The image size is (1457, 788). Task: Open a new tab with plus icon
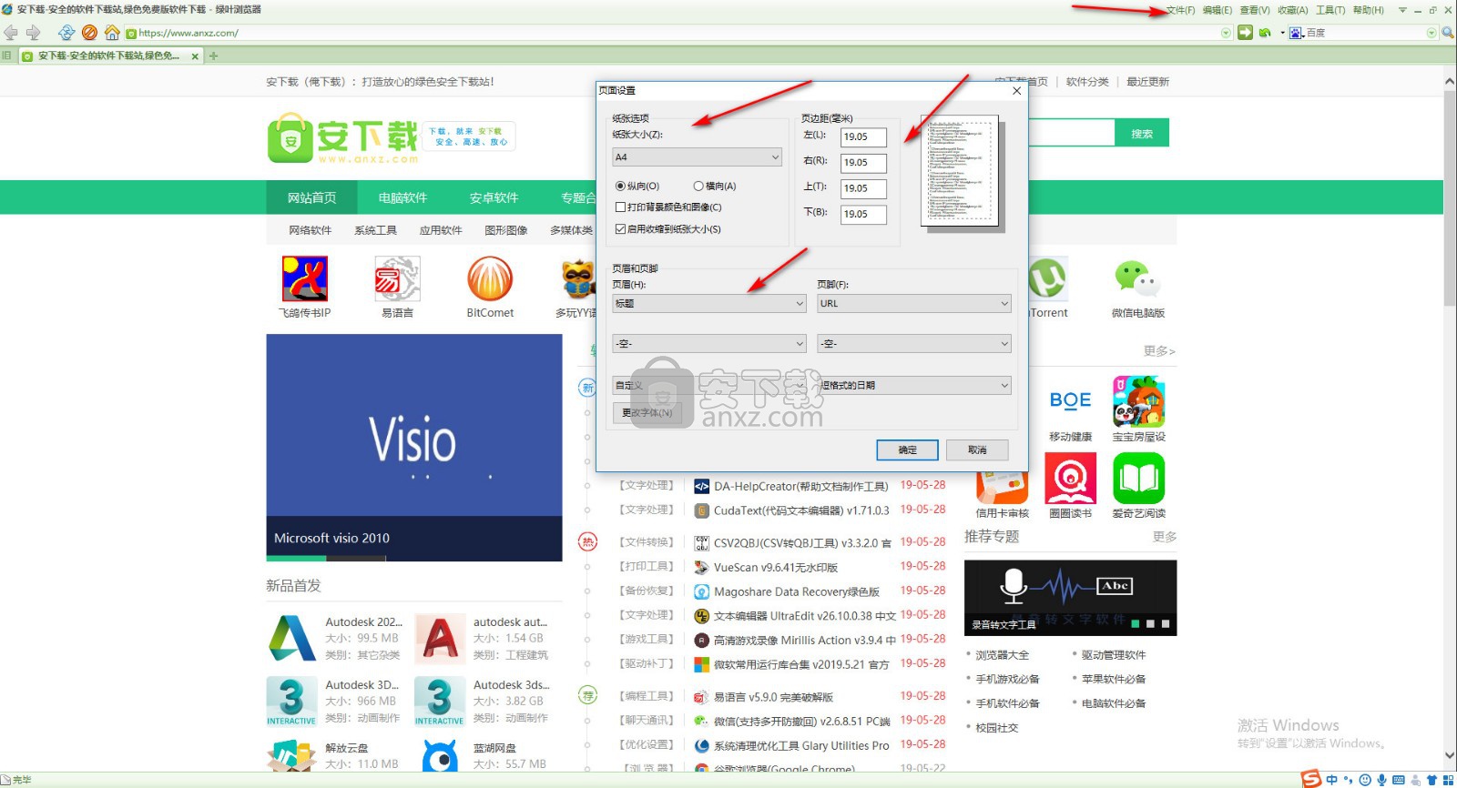tap(214, 56)
